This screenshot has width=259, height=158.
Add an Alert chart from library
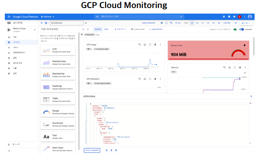(58, 149)
